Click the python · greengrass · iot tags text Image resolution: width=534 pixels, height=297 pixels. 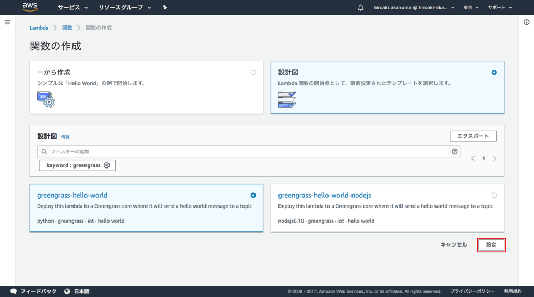[x=81, y=221]
